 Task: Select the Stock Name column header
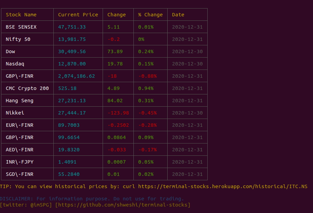click(21, 15)
